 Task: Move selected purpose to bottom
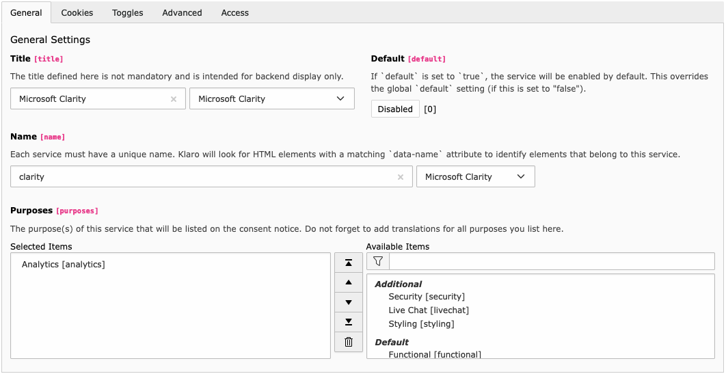click(x=349, y=322)
